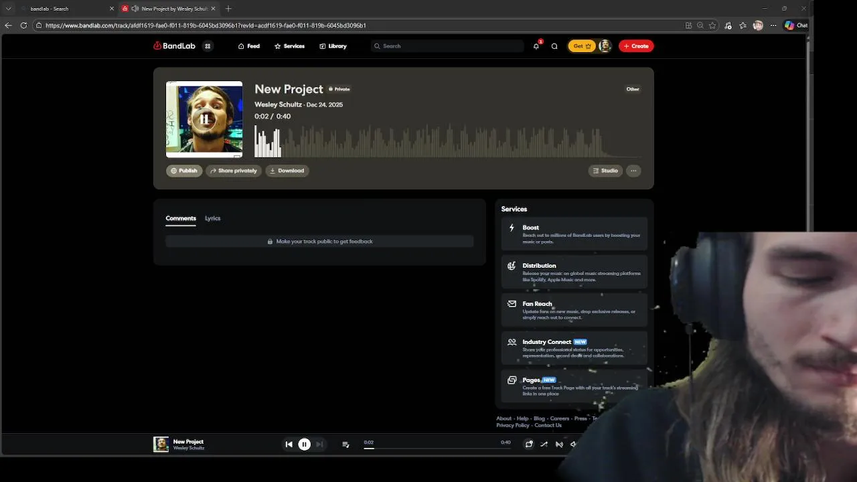Open the Industry Connect service
The height and width of the screenshot is (482, 857).
coord(574,348)
